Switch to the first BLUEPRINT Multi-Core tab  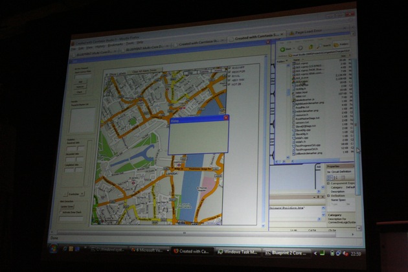(x=95, y=53)
